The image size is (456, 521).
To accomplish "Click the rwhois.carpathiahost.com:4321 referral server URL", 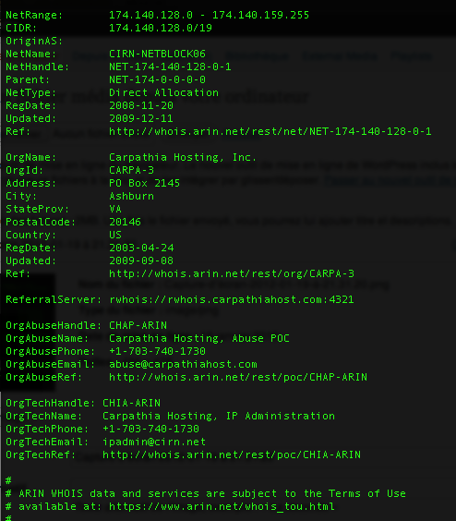I will tap(232, 299).
